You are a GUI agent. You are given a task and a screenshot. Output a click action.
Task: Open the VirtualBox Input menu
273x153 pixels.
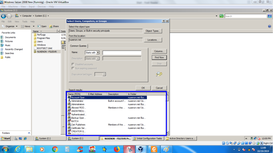coord(31,7)
